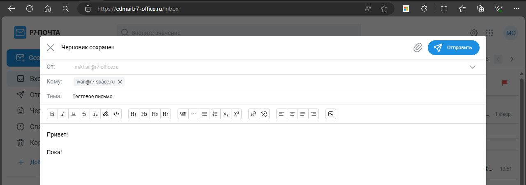
Task: Click the highlight marker color icon
Action: tap(106, 114)
